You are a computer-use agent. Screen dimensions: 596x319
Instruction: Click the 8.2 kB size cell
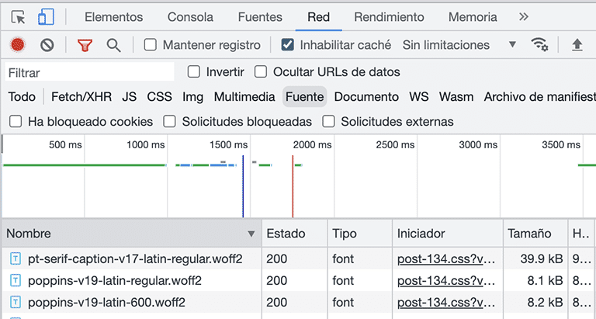coord(545,302)
